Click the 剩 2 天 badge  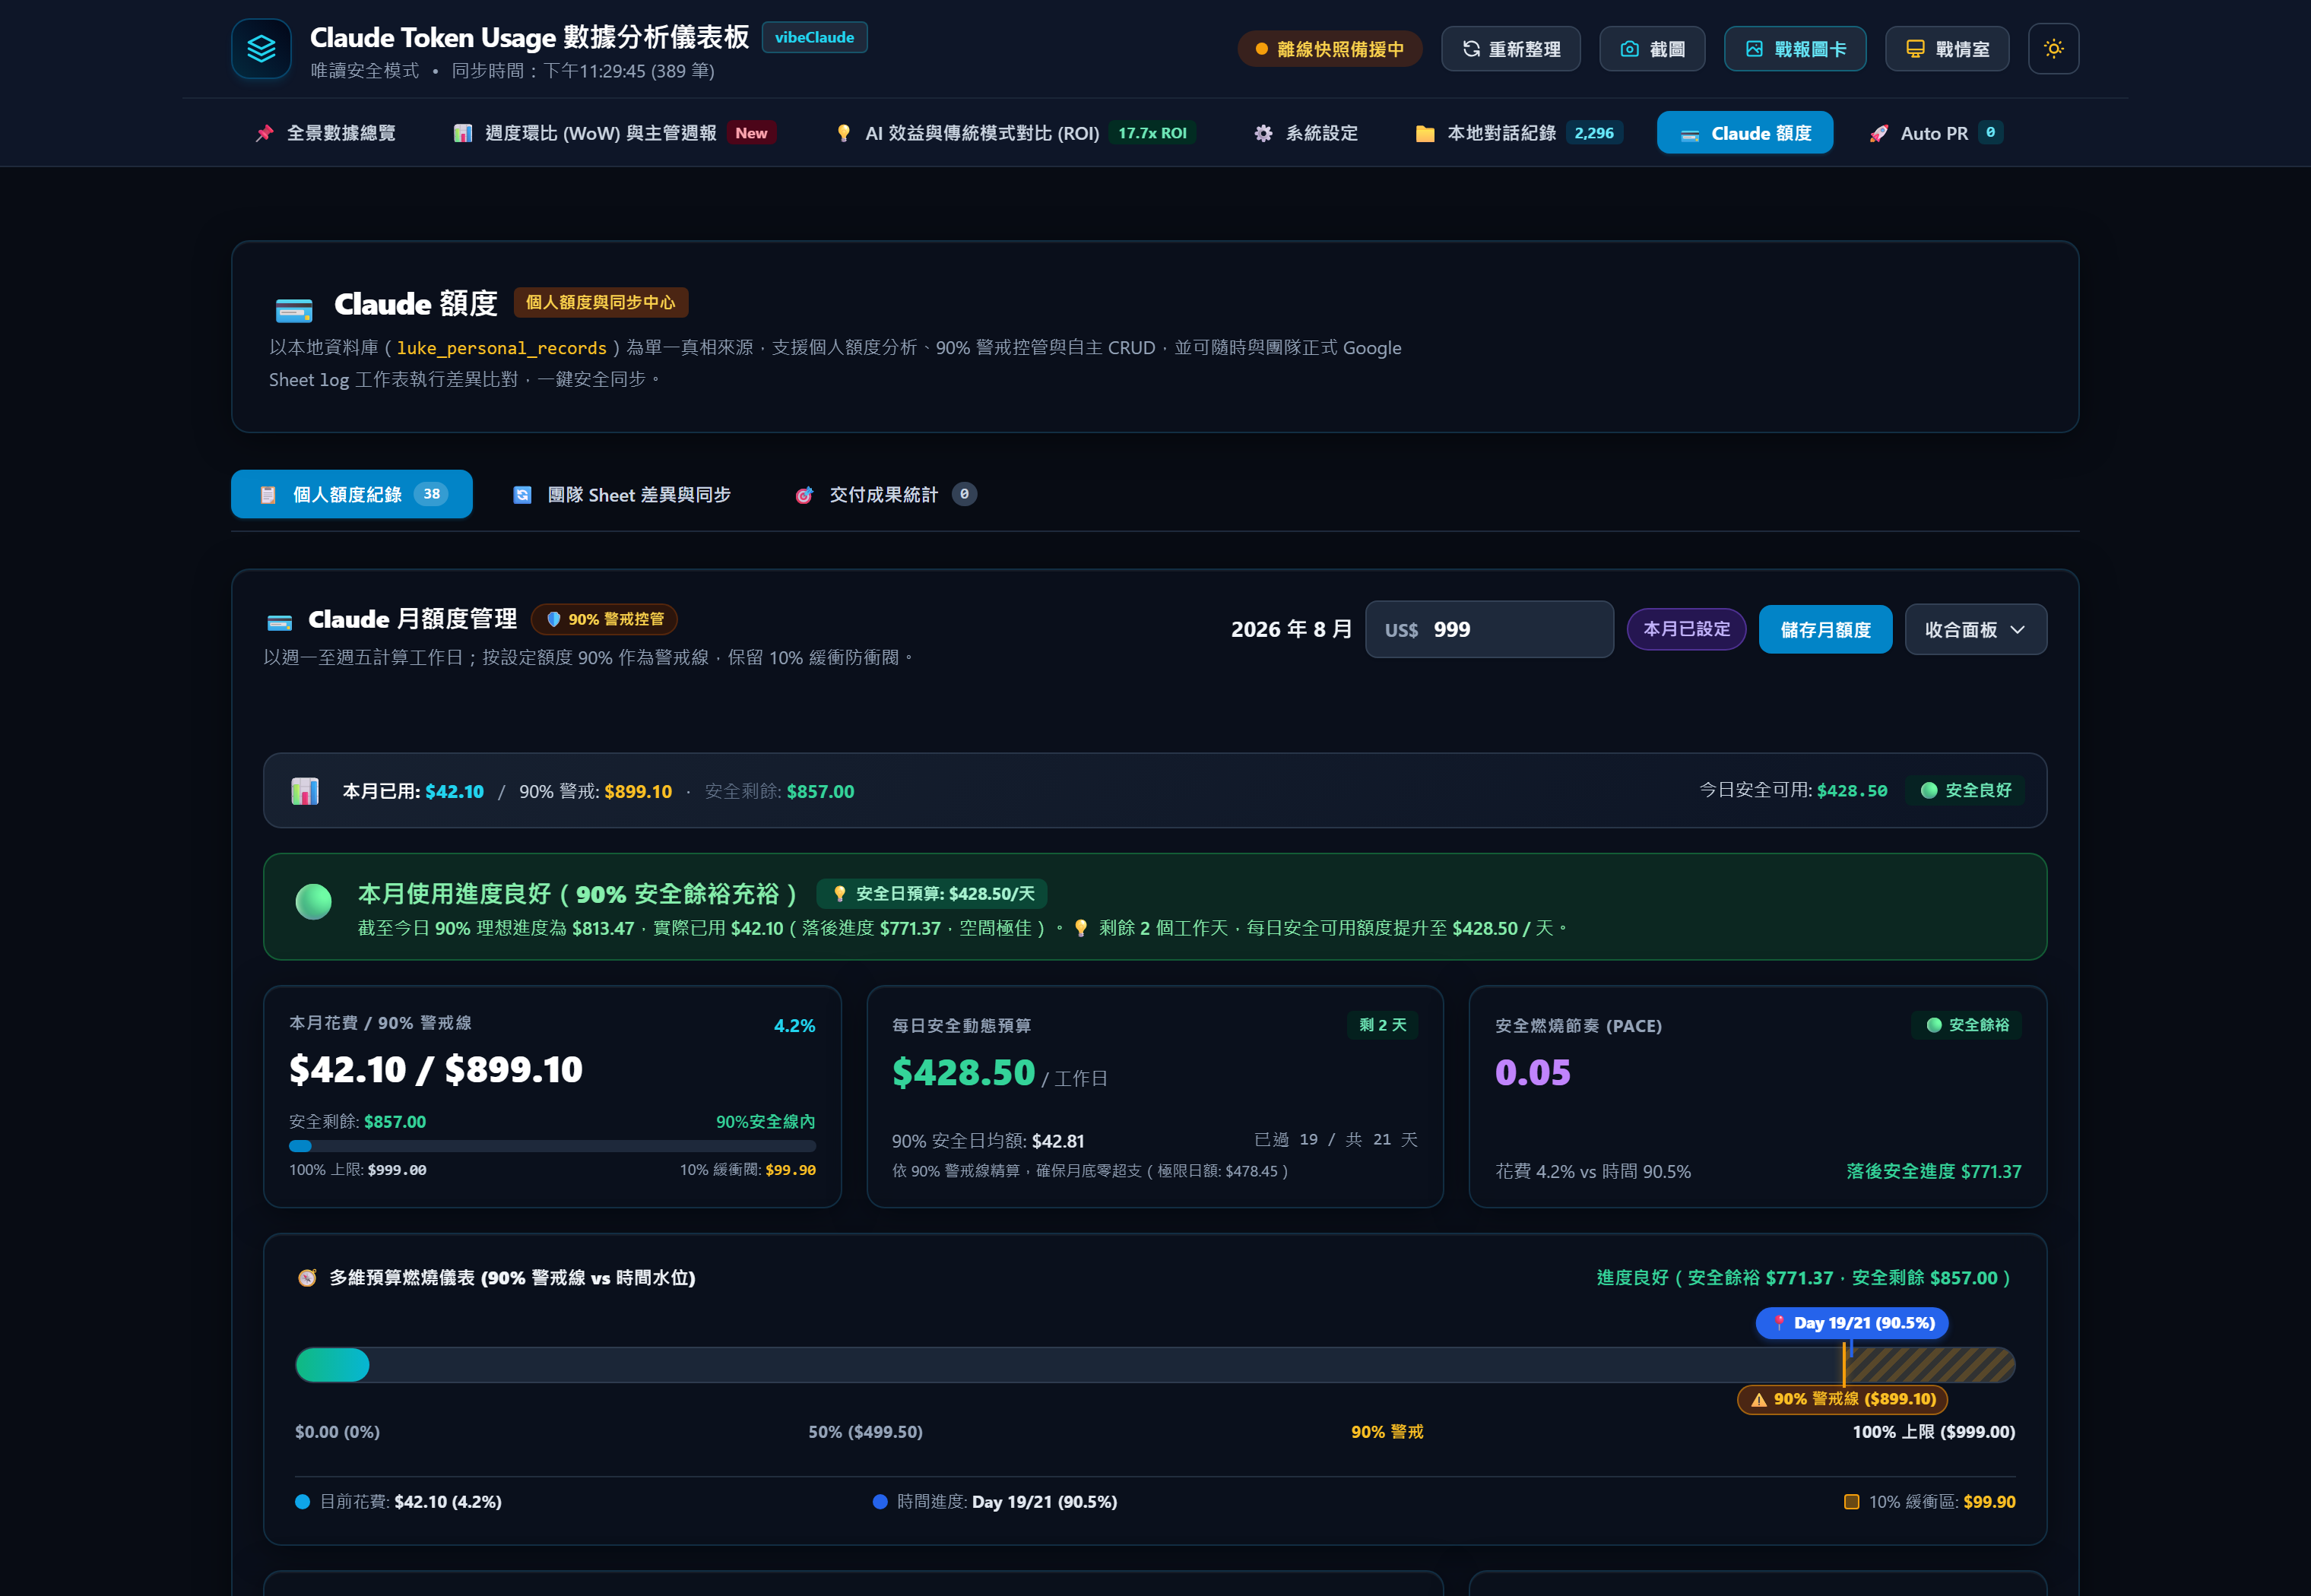[x=1383, y=1025]
